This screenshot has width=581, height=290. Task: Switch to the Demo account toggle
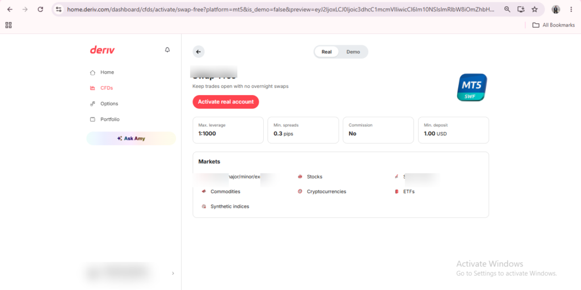(x=353, y=52)
